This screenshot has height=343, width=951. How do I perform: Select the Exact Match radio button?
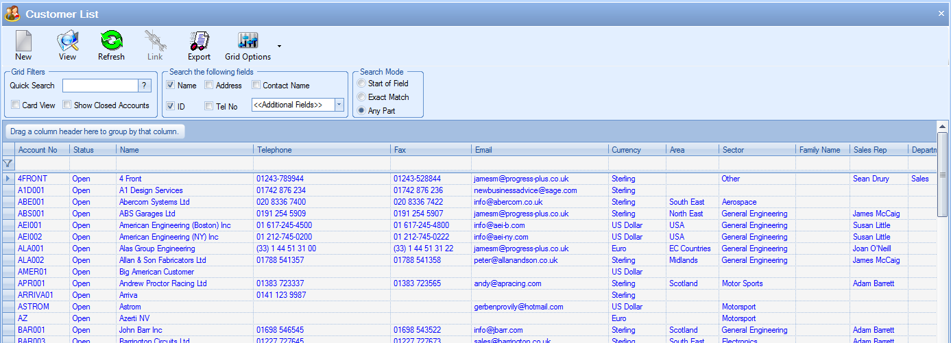361,97
